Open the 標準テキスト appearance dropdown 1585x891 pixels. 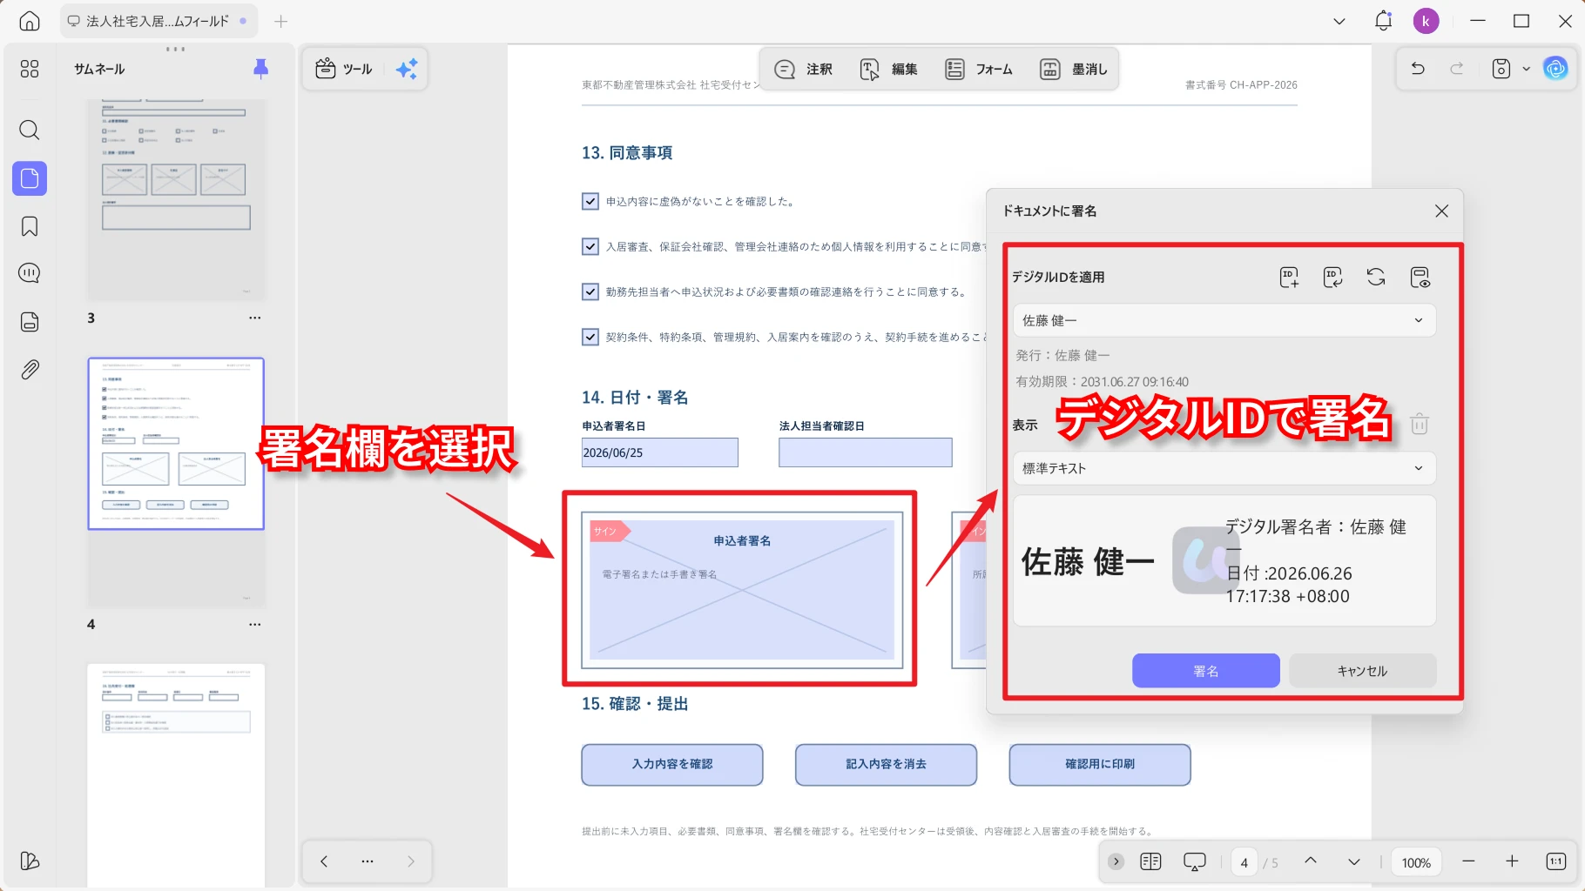pos(1224,468)
